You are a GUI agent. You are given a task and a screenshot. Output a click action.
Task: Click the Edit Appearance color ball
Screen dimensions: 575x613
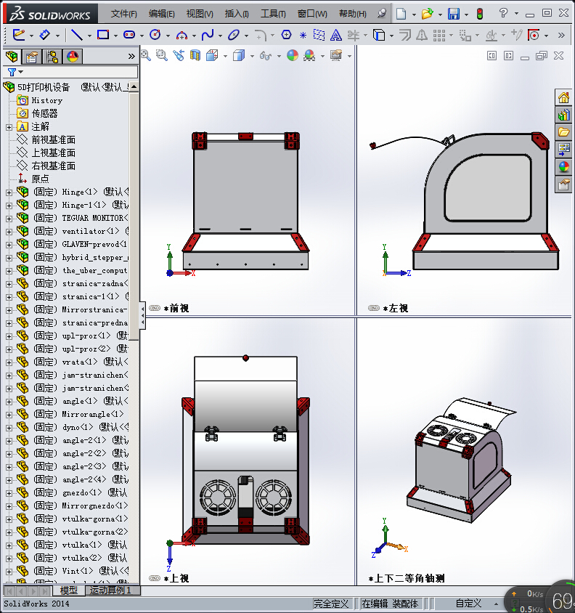point(293,55)
